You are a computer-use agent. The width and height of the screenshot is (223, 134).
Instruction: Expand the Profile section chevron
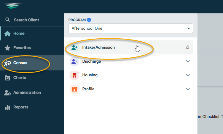187,89
